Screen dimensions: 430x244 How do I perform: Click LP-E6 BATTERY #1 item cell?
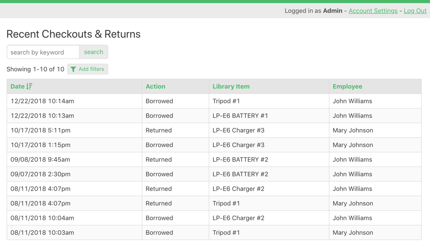tap(240, 116)
